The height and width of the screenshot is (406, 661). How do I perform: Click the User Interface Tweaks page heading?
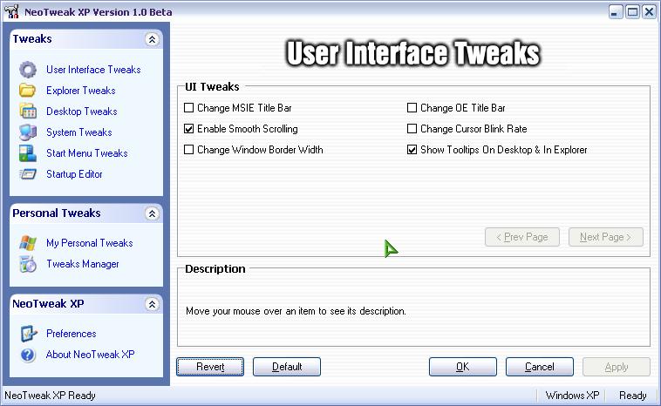tap(413, 53)
